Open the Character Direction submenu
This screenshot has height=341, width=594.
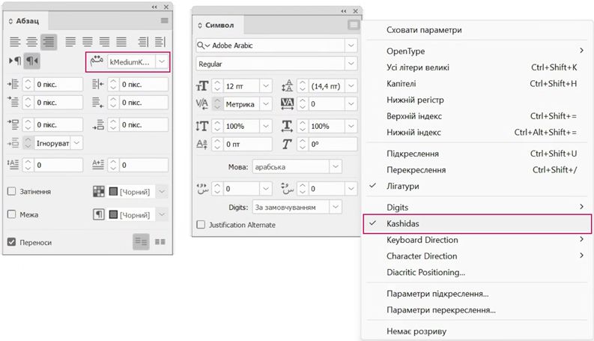click(x=476, y=256)
